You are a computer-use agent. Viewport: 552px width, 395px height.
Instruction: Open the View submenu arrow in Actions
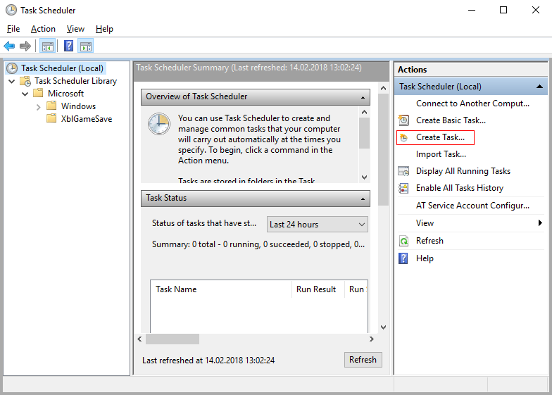[540, 222]
